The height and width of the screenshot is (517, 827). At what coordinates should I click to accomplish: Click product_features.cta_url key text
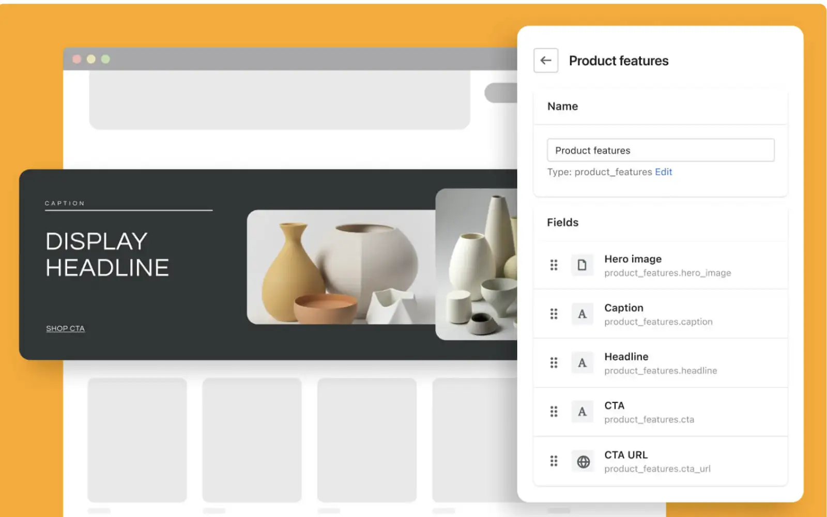tap(657, 469)
